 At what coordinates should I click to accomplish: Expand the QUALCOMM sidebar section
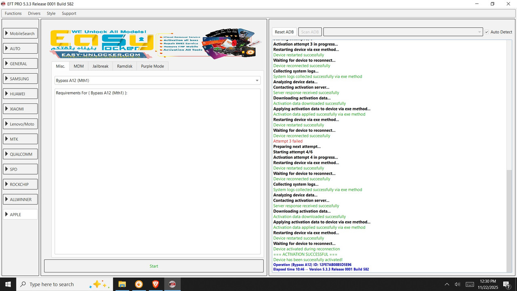pos(21,154)
